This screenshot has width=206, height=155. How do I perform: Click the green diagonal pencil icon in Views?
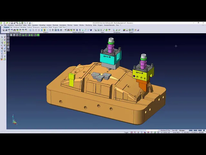(104, 30)
